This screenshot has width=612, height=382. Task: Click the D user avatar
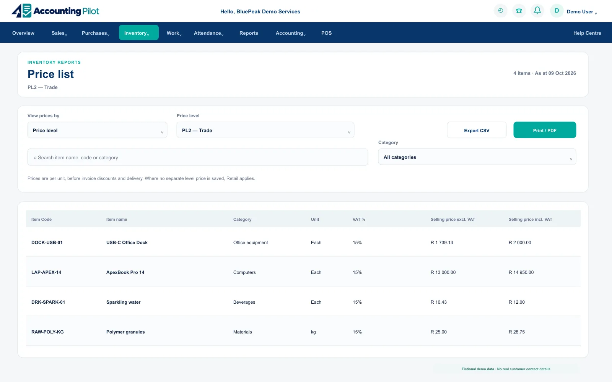click(557, 11)
